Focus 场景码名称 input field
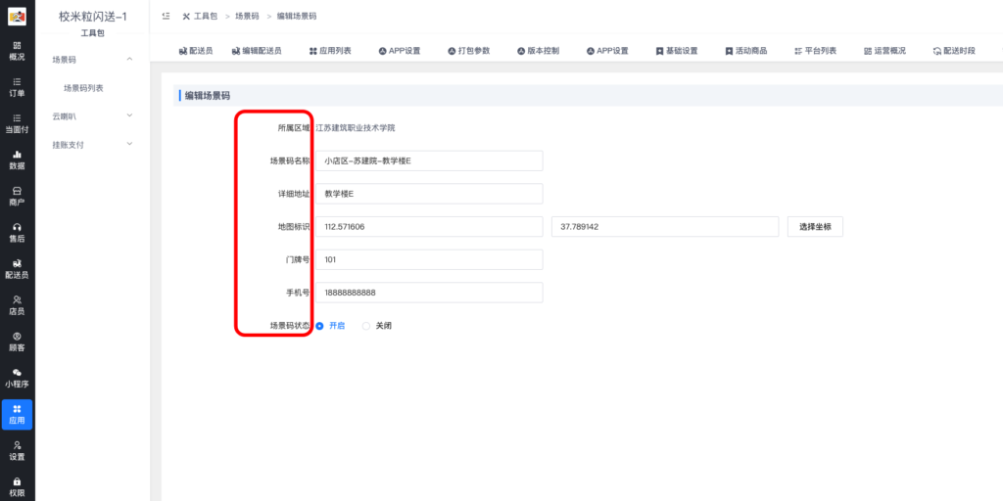This screenshot has width=1003, height=501. pyautogui.click(x=429, y=161)
